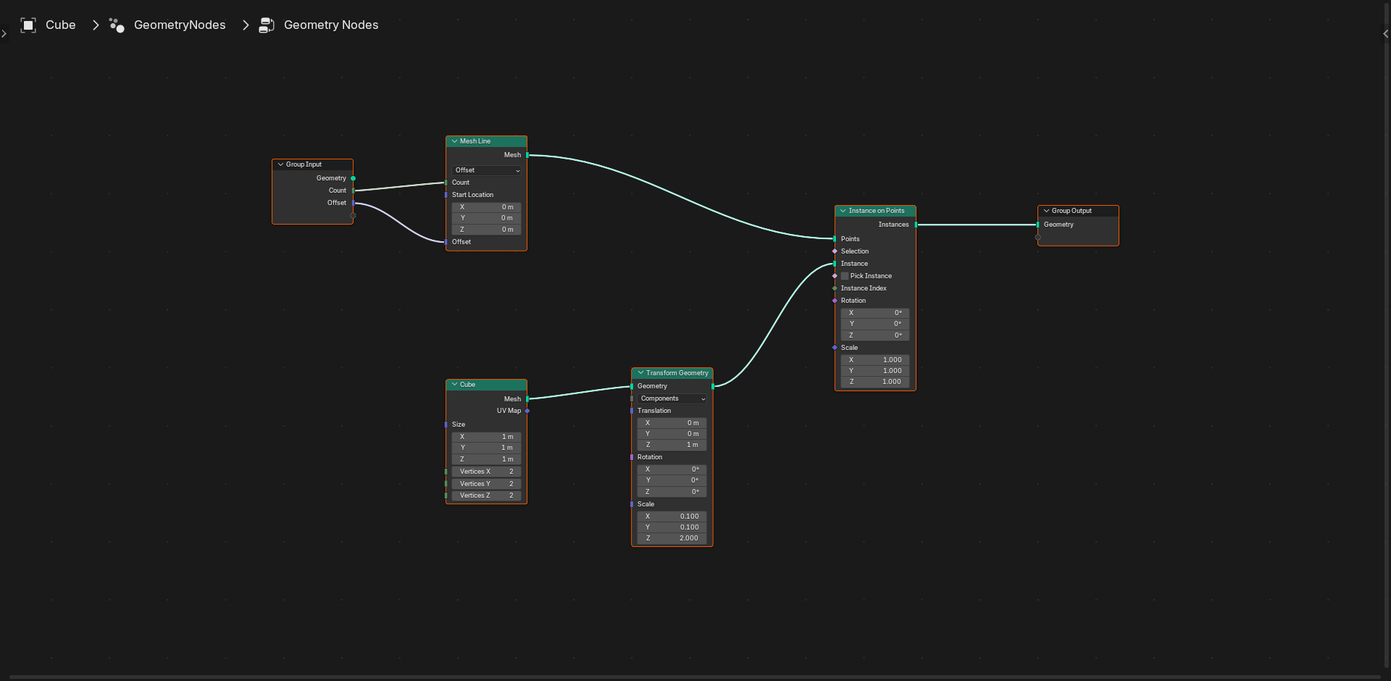Click Cube node UV Map output socket
Screen dimensions: 1391x681
point(527,411)
